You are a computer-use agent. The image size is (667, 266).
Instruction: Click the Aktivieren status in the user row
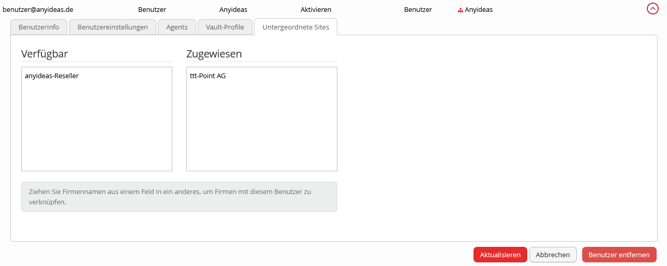pos(316,10)
